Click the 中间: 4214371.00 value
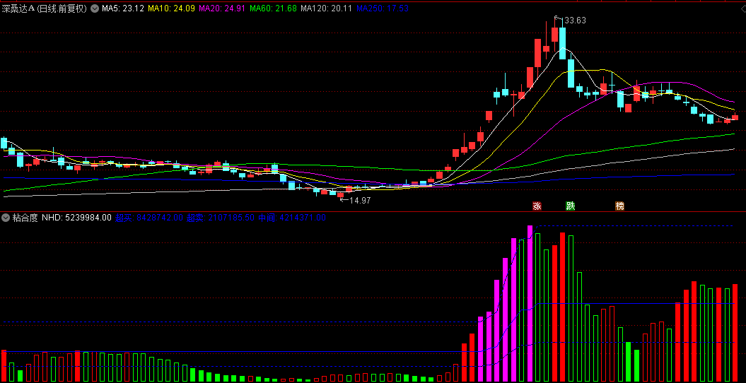Screen dimensions: 746x383 click(x=291, y=218)
